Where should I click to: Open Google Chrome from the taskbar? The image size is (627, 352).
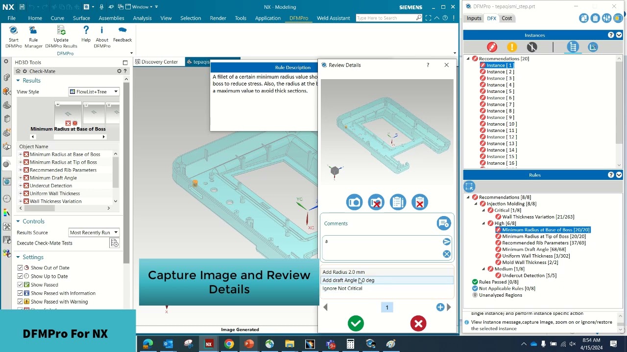pyautogui.click(x=229, y=344)
